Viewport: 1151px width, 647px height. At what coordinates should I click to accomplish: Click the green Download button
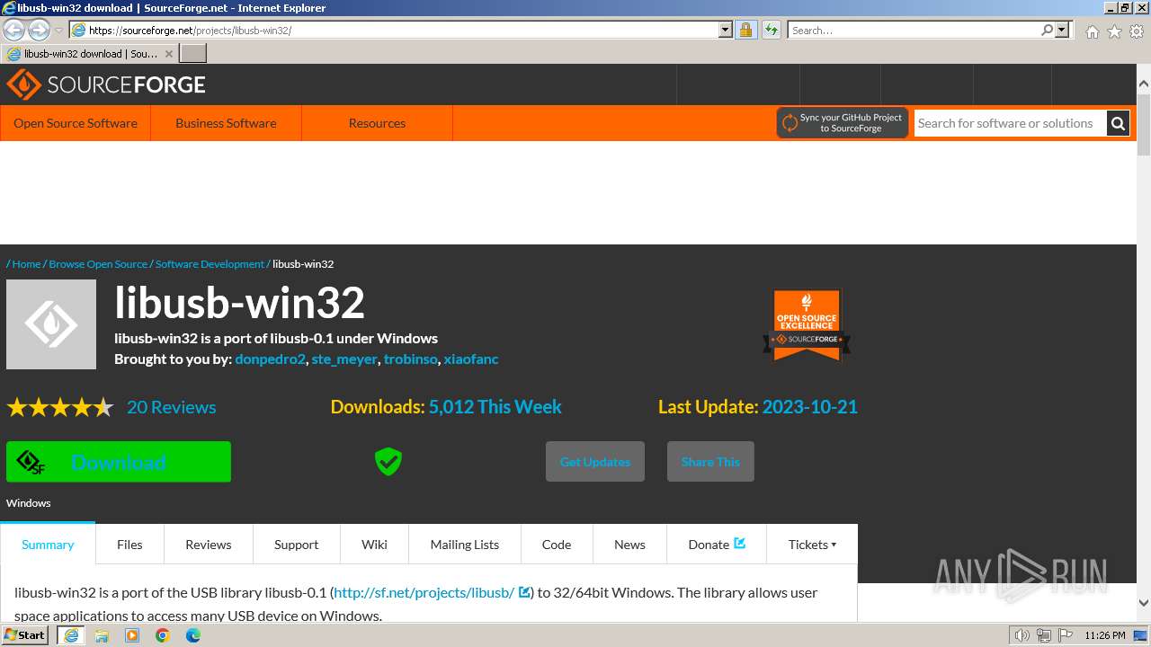119,462
